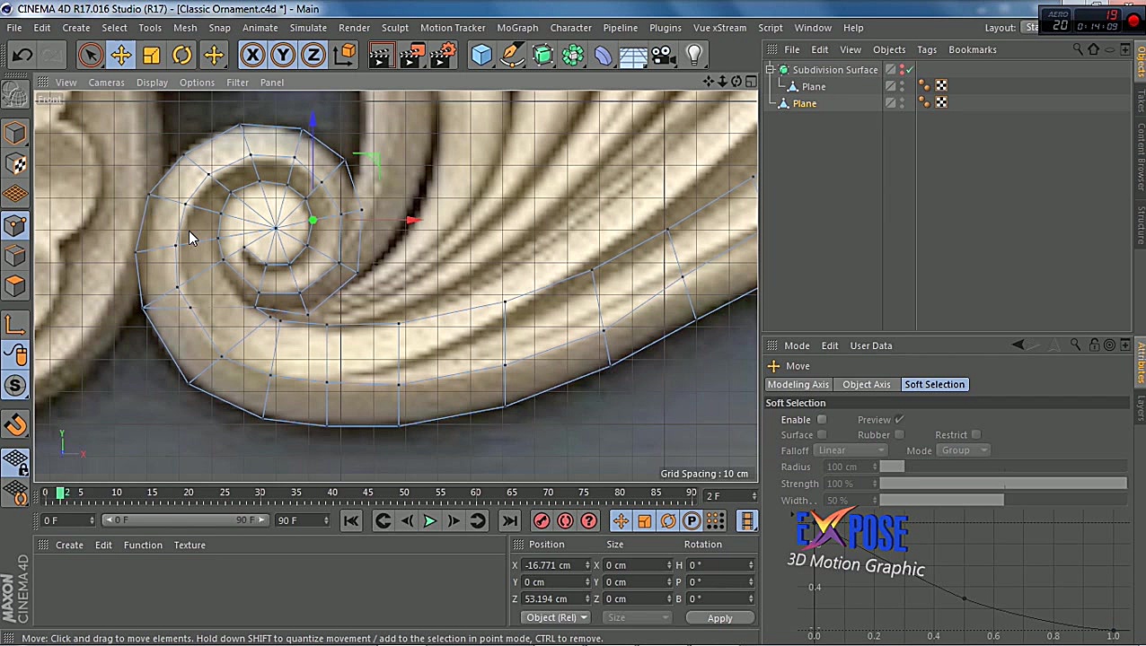Open the MoGraph menu

click(x=517, y=28)
